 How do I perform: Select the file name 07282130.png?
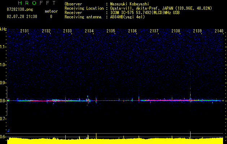coord(20,10)
